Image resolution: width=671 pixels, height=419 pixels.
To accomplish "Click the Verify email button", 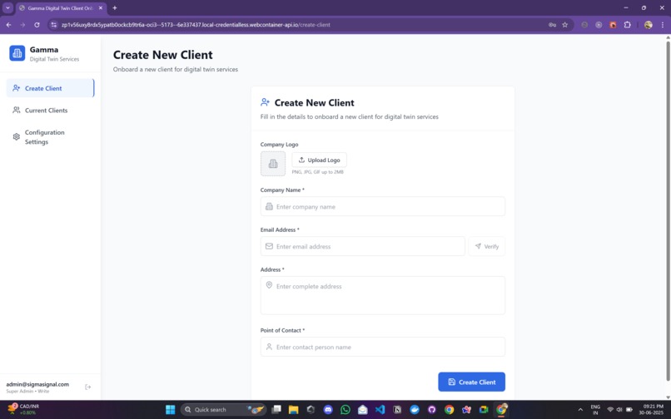I will tap(486, 246).
